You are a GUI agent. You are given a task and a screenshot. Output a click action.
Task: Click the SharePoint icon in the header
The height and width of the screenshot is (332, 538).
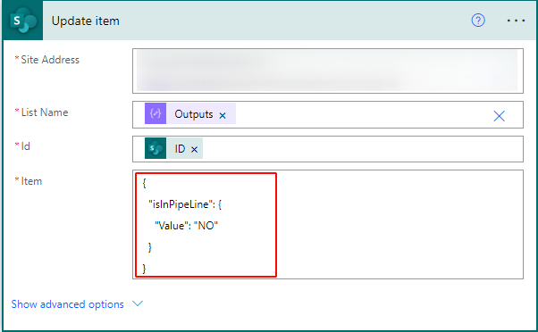[x=23, y=21]
